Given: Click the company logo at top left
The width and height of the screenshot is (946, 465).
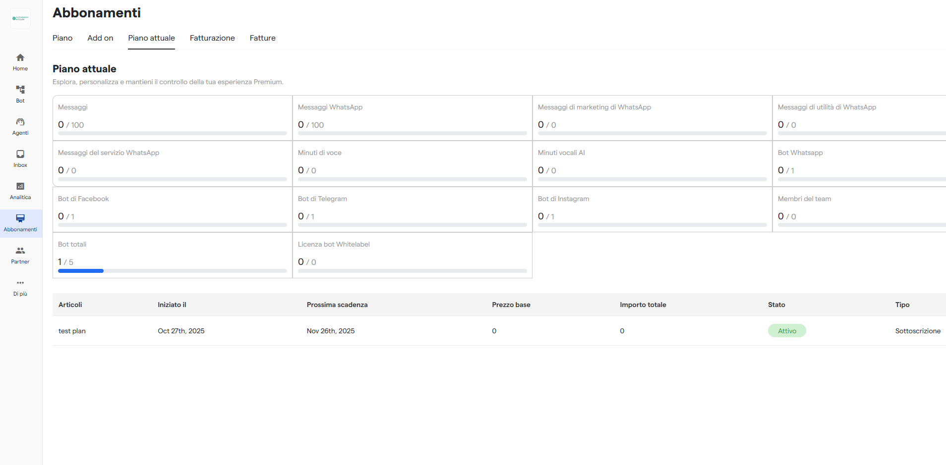Looking at the screenshot, I should pyautogui.click(x=20, y=18).
